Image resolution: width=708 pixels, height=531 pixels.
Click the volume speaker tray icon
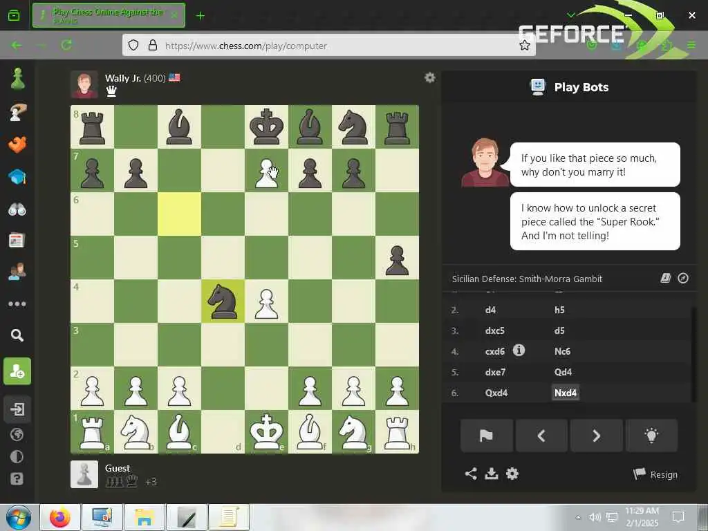(x=595, y=517)
